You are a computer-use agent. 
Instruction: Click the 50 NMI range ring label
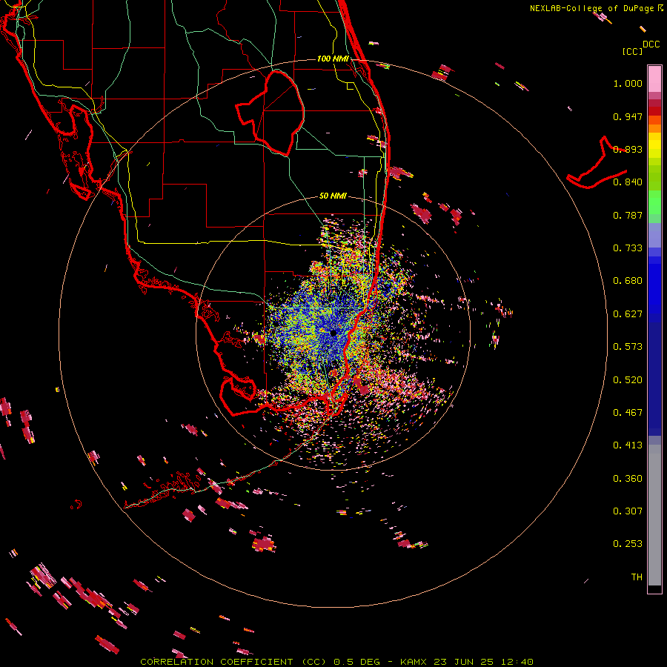[x=333, y=196]
